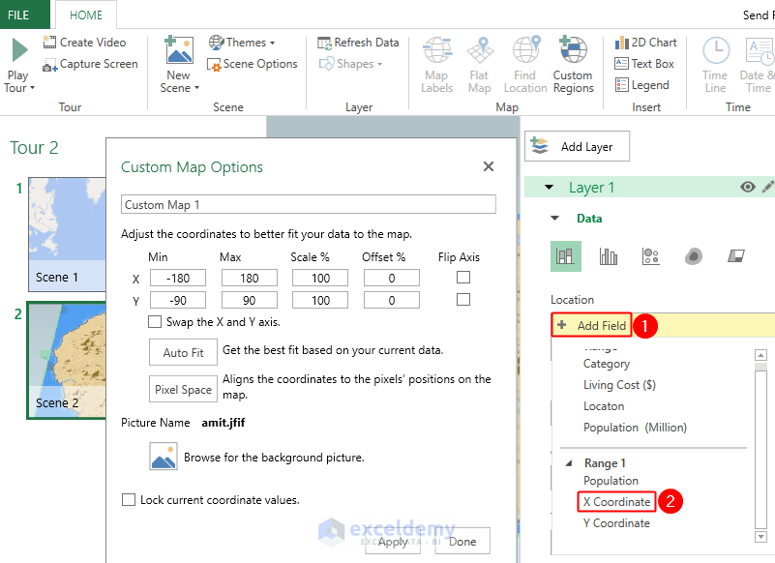This screenshot has height=563, width=775.
Task: Insert a Text Box
Action: click(644, 64)
